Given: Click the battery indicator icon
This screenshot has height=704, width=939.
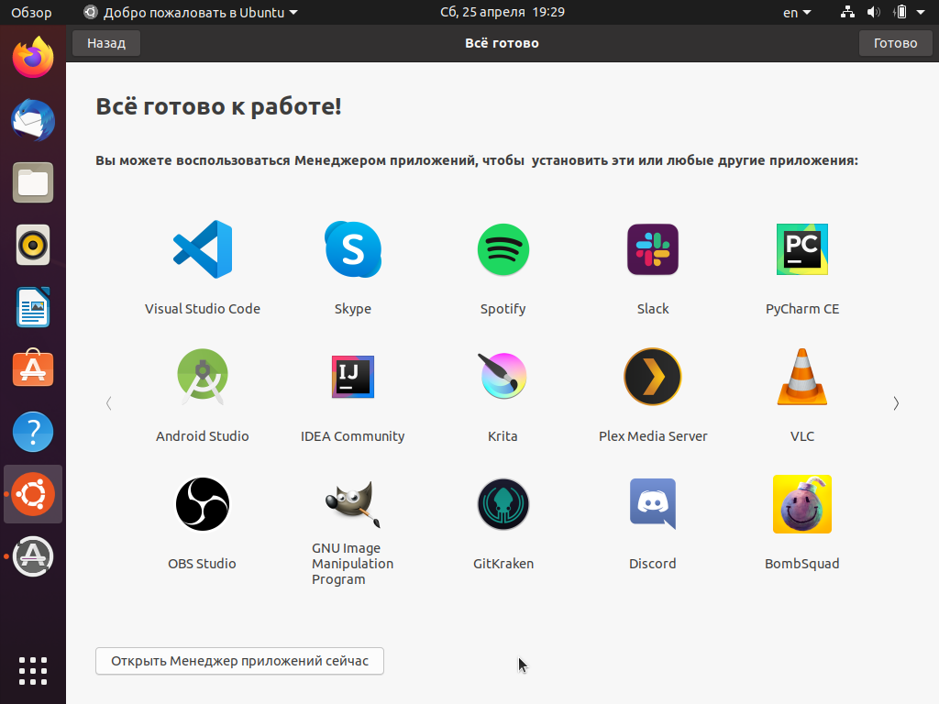Looking at the screenshot, I should (x=900, y=12).
